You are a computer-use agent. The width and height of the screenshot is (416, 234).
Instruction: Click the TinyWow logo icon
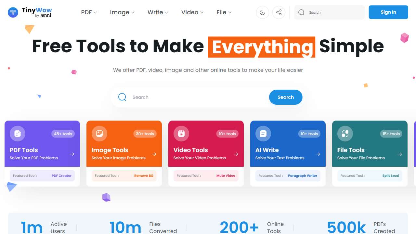pyautogui.click(x=13, y=12)
